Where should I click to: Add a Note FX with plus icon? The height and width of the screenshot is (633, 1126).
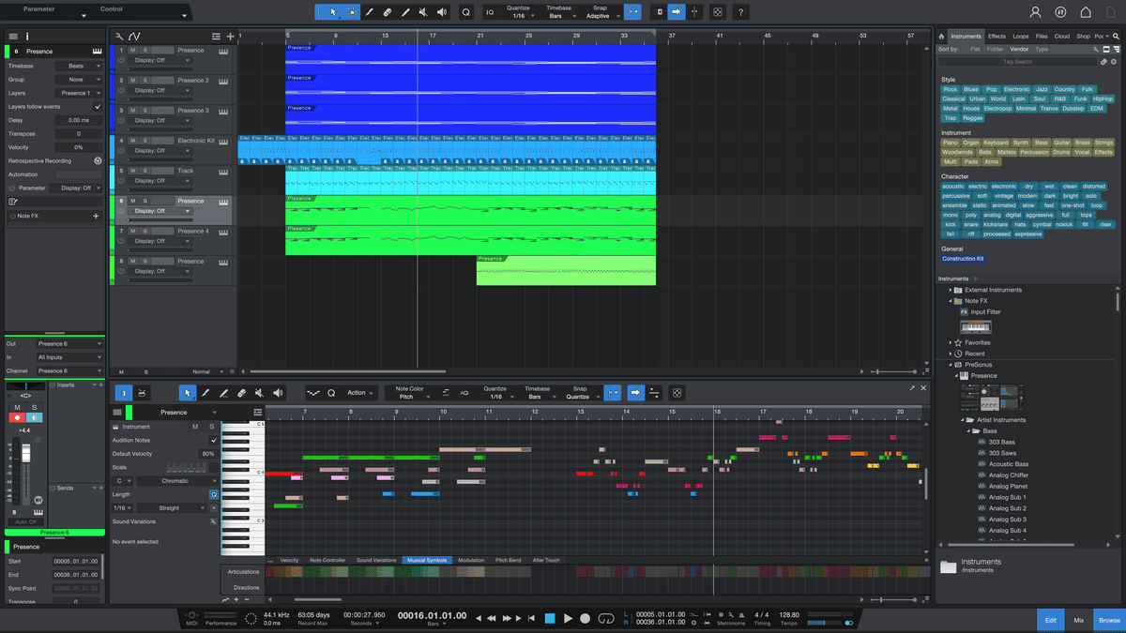point(96,216)
